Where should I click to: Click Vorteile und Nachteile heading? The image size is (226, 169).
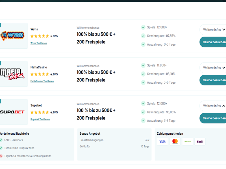pos(14,134)
